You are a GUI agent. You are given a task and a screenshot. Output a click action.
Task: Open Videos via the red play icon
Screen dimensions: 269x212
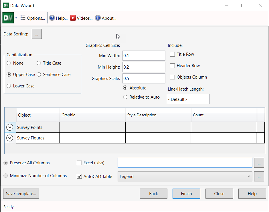coord(73,18)
